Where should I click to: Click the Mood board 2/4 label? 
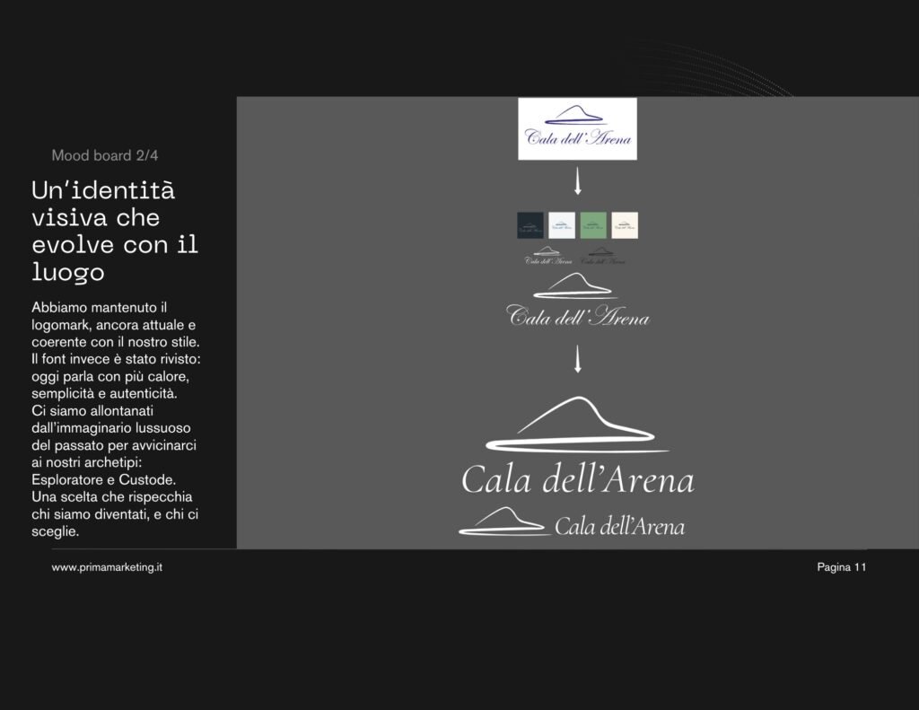coord(105,155)
